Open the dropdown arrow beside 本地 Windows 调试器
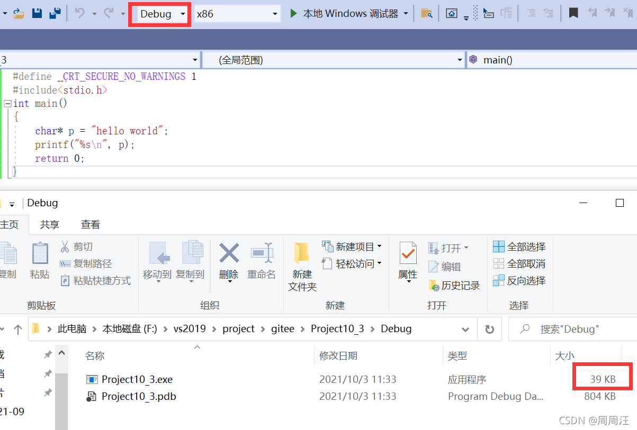637x430 pixels. pos(406,14)
